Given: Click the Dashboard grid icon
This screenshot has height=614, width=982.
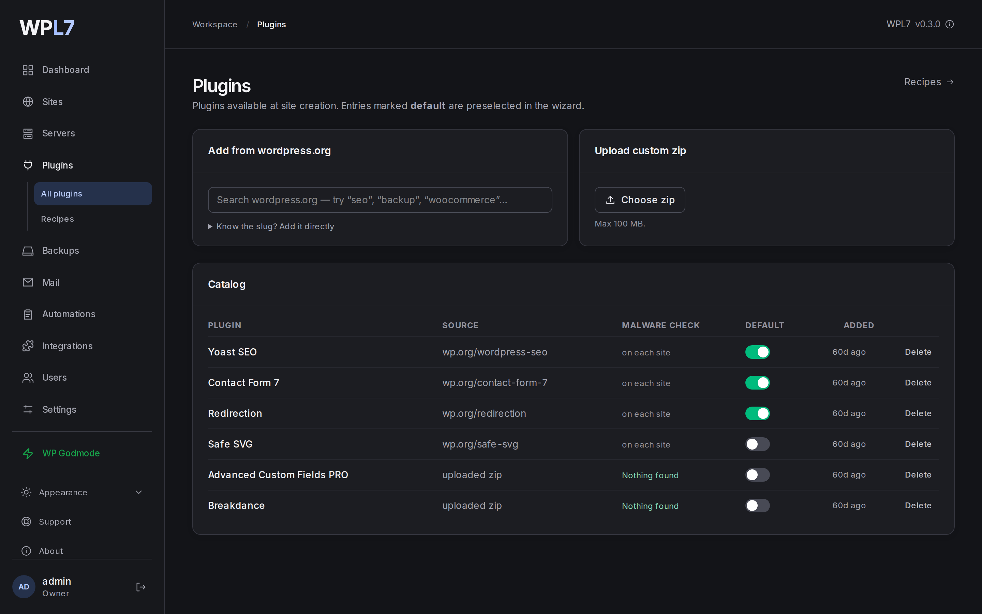Looking at the screenshot, I should pyautogui.click(x=28, y=70).
